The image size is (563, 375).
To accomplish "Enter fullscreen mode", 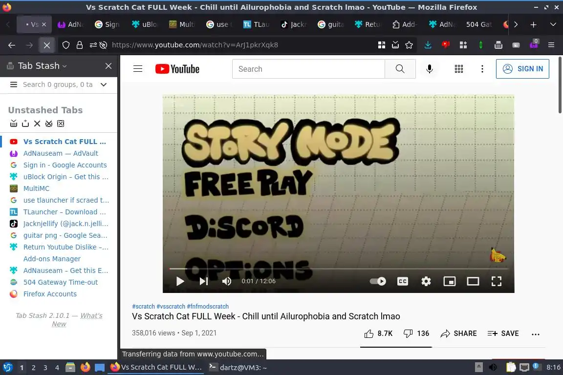I will (496, 281).
